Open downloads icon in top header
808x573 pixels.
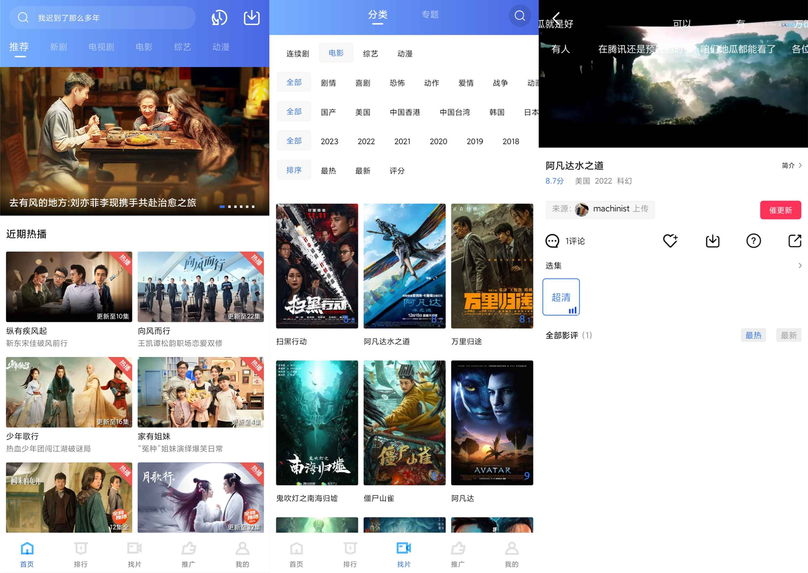(x=252, y=18)
